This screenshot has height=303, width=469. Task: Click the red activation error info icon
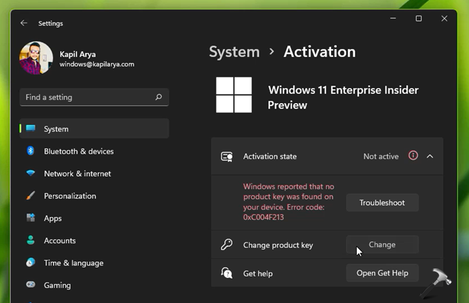click(x=413, y=156)
